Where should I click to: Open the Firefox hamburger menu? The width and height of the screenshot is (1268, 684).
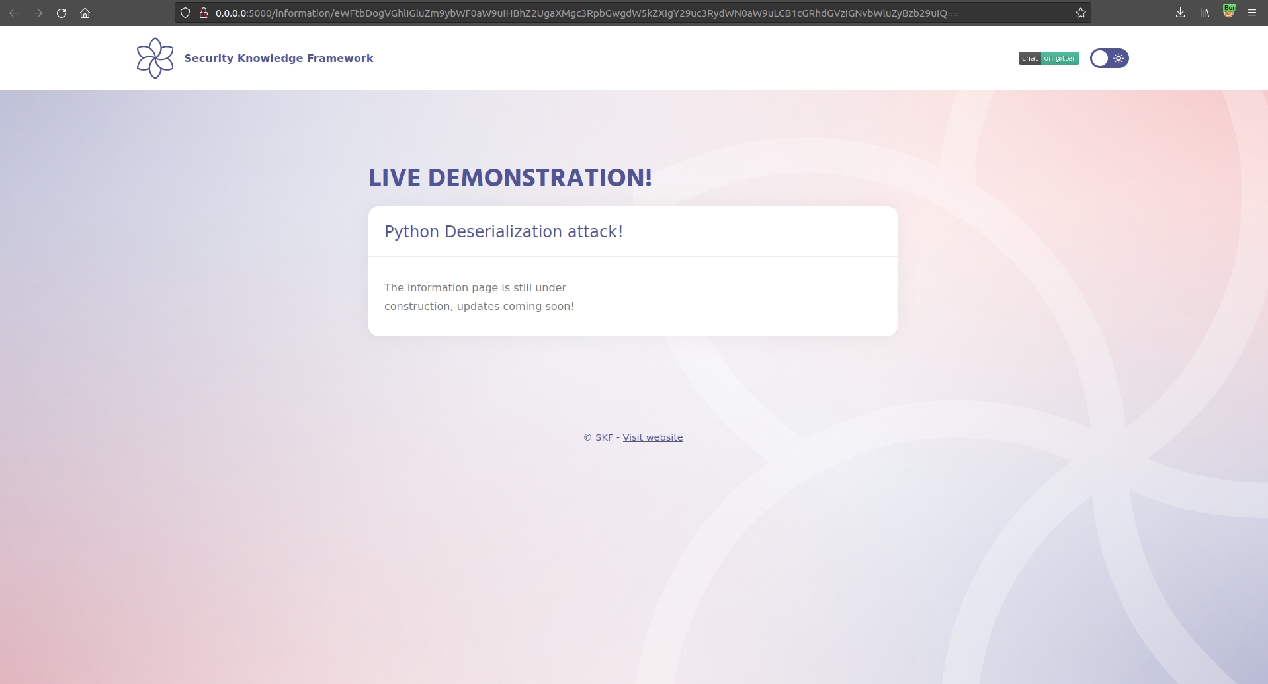[1252, 13]
